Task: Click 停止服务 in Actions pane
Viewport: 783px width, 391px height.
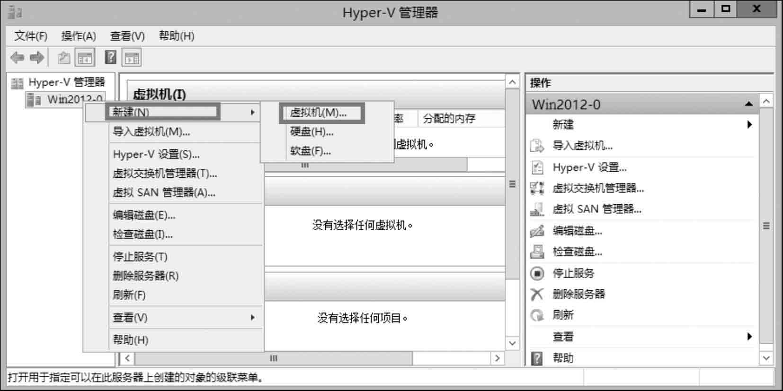Action: click(x=573, y=273)
